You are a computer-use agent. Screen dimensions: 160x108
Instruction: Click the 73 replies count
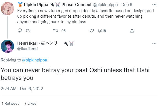pyautogui.click(x=28, y=31)
